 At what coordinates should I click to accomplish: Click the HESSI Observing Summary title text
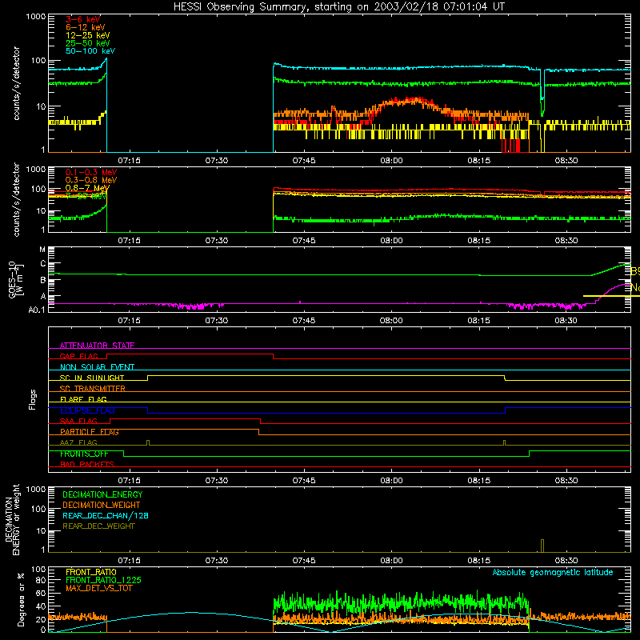click(x=338, y=7)
